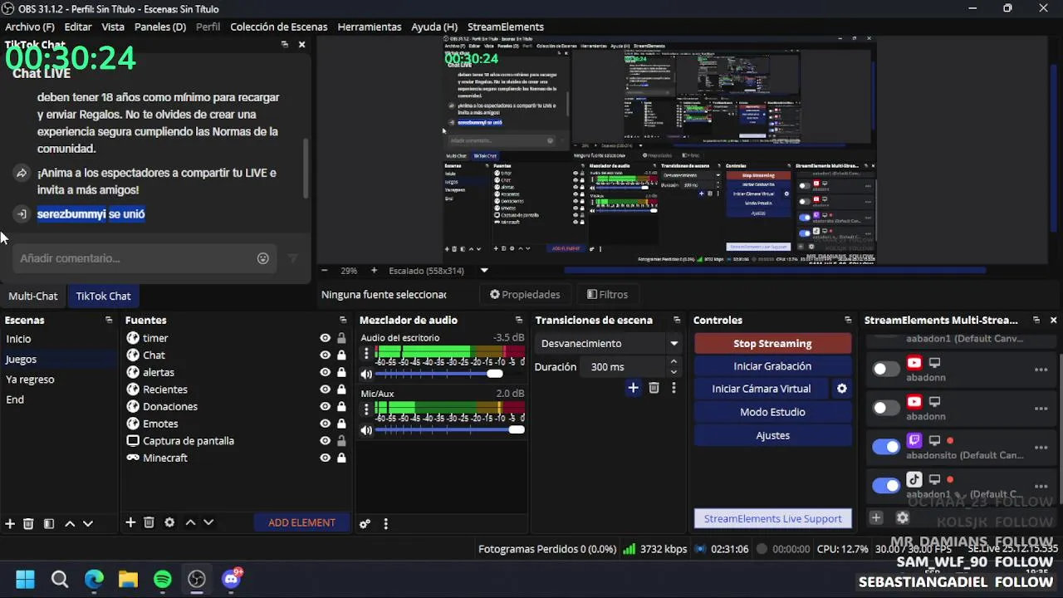Move selected scene up in Escenas toolbar
This screenshot has width=1063, height=598.
pos(70,523)
